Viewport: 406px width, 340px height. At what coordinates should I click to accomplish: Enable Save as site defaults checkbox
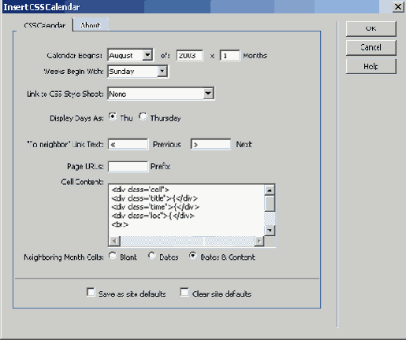[x=91, y=292]
